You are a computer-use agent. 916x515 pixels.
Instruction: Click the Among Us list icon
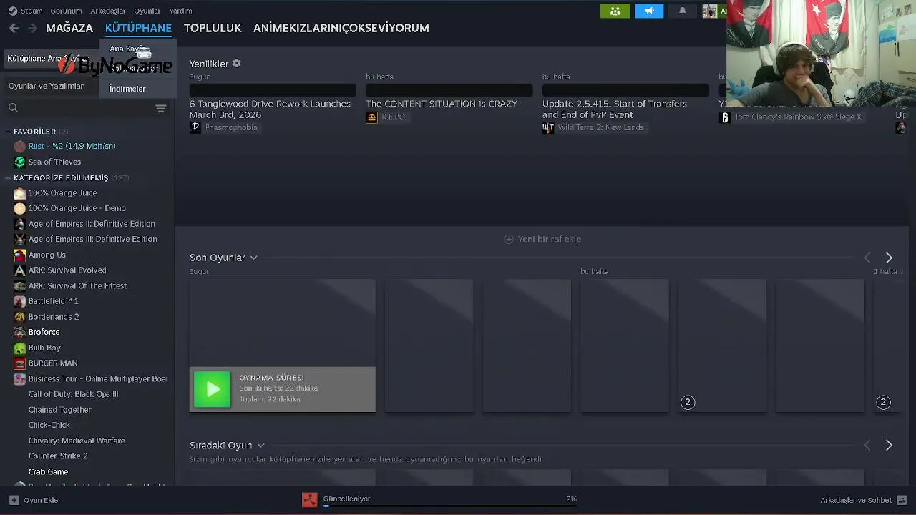(20, 255)
